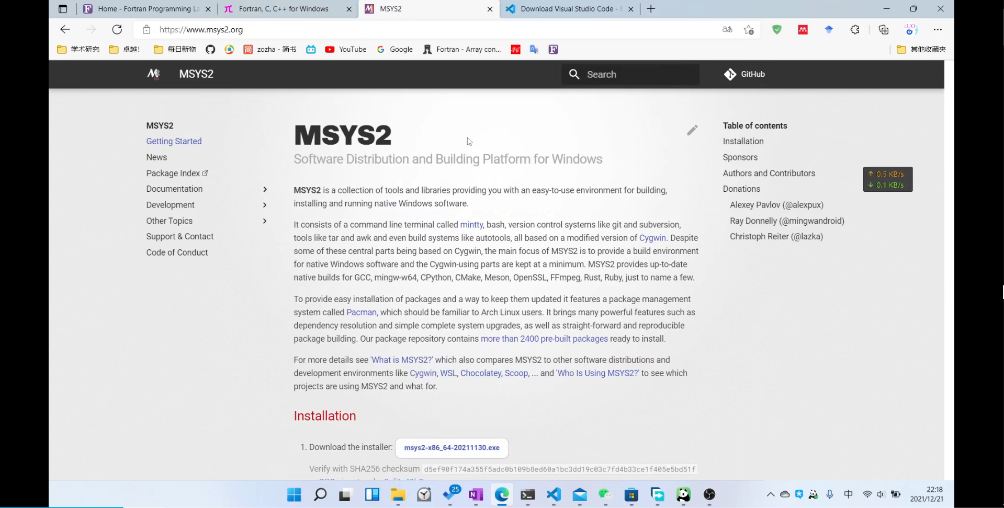This screenshot has height=508, width=1004.
Task: Open a new browser tab
Action: 651,9
